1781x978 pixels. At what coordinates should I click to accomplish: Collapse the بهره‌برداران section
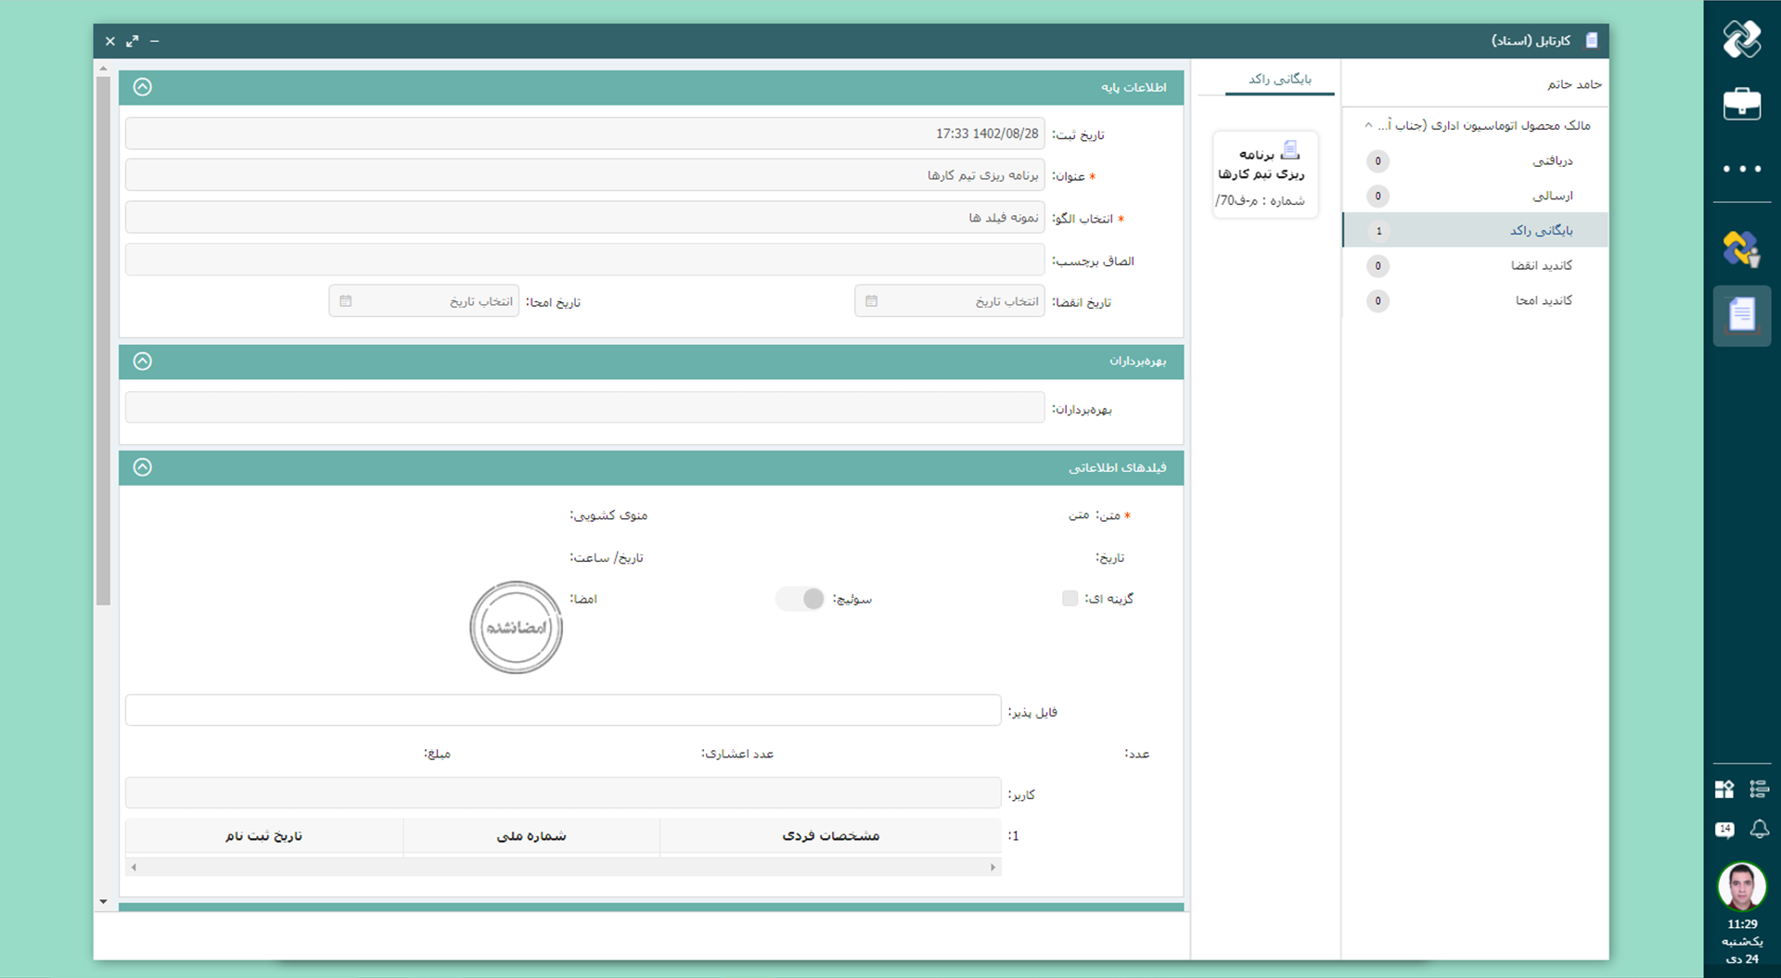coord(142,362)
